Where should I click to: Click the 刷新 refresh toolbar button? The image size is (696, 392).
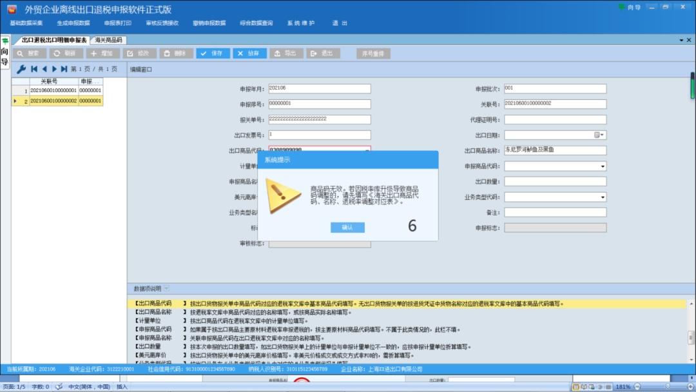pos(66,54)
